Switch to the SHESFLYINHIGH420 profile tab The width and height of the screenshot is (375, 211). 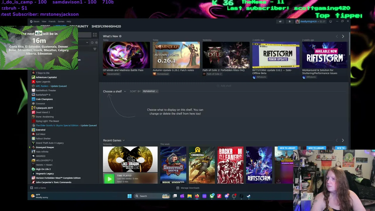pyautogui.click(x=106, y=26)
